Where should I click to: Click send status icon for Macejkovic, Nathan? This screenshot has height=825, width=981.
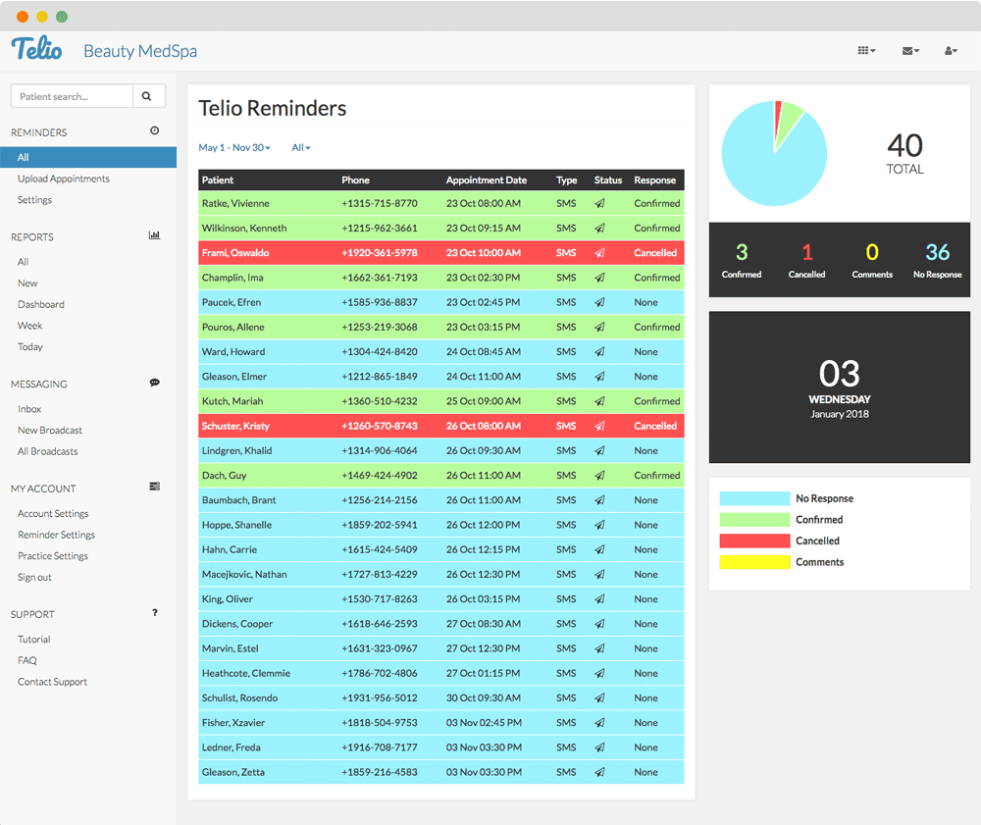(599, 574)
